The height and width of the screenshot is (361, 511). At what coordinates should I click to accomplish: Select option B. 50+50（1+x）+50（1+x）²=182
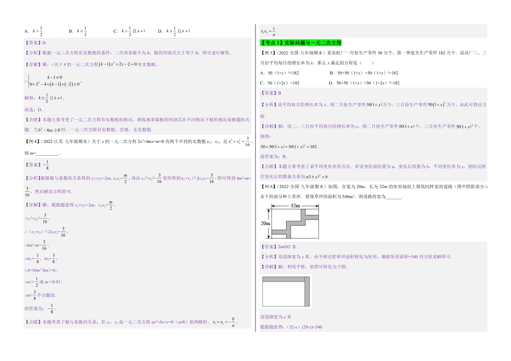(364, 73)
